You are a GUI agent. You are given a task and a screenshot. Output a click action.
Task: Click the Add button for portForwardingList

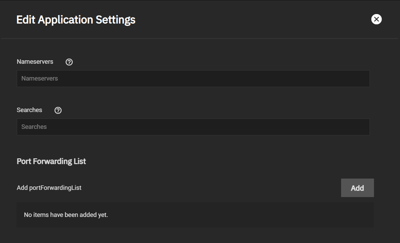[x=358, y=188]
